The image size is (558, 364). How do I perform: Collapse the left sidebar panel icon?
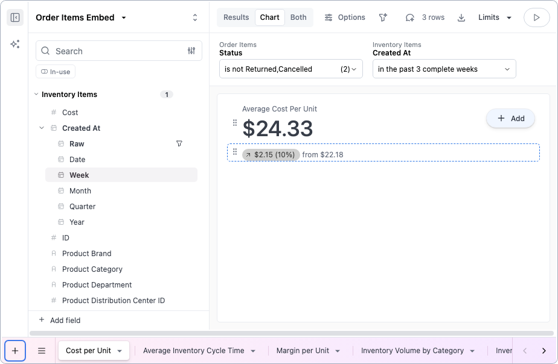(15, 17)
